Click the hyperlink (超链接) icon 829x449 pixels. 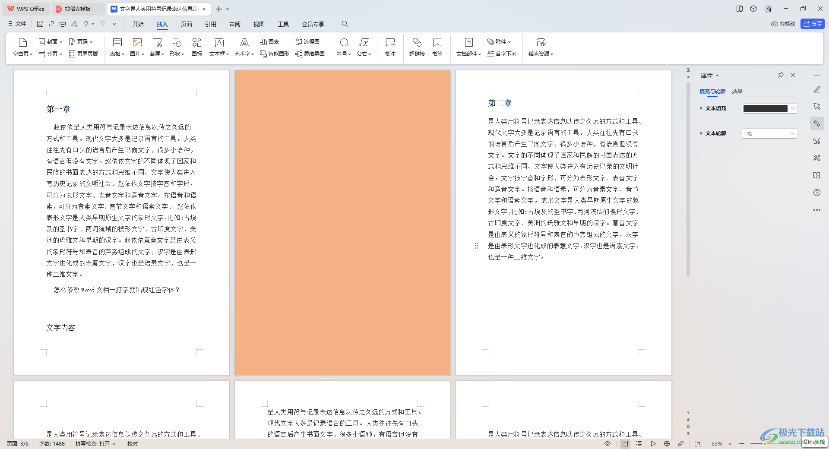(417, 42)
